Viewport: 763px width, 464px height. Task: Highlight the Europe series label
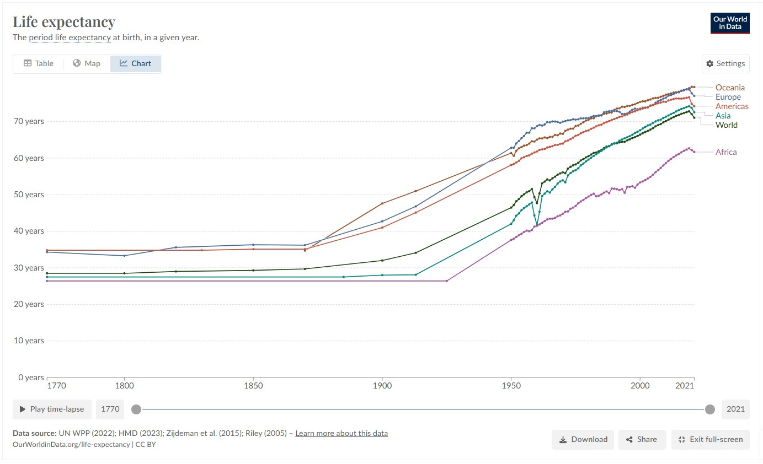pyautogui.click(x=728, y=97)
